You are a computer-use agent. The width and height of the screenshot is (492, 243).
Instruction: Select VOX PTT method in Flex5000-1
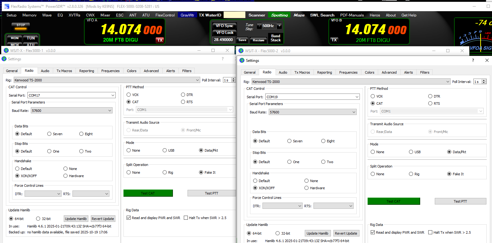point(129,95)
